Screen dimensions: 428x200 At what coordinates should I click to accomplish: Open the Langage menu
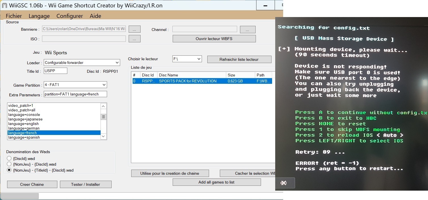39,16
